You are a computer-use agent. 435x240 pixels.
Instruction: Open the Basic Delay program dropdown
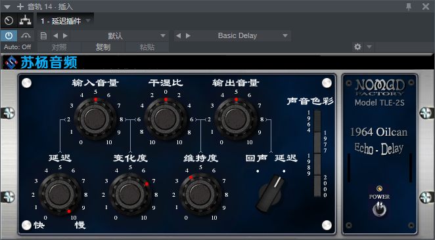pos(241,35)
